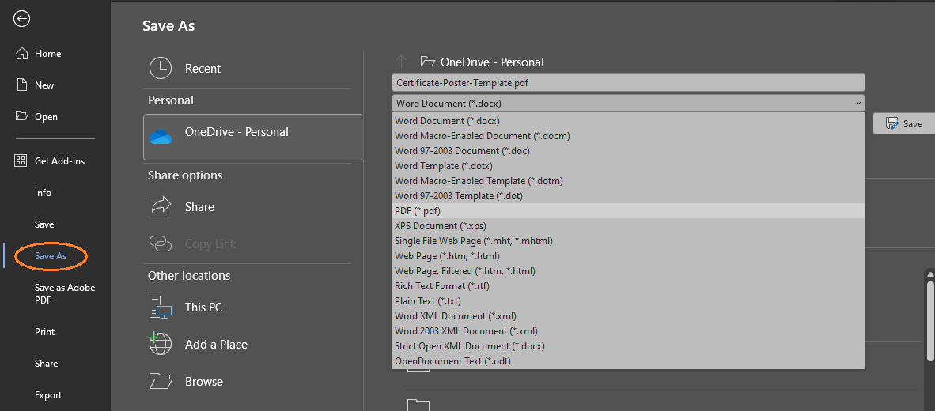Click the folder icon beside OneDrive - Personal path
935x411 pixels.
pos(427,62)
